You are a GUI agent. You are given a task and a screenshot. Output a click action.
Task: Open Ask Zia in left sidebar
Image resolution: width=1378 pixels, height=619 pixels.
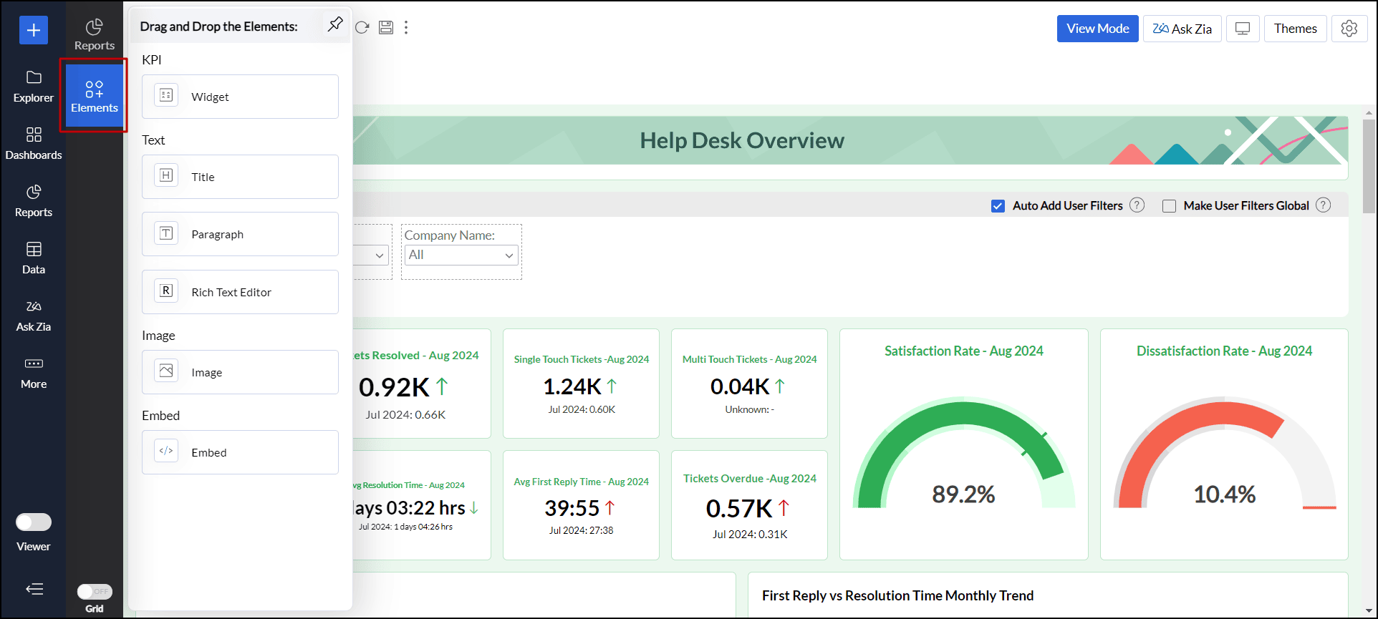(34, 316)
